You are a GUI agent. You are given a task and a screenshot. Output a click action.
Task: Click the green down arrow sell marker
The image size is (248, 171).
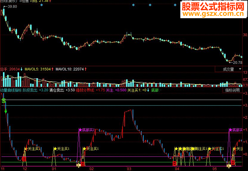click(6, 111)
